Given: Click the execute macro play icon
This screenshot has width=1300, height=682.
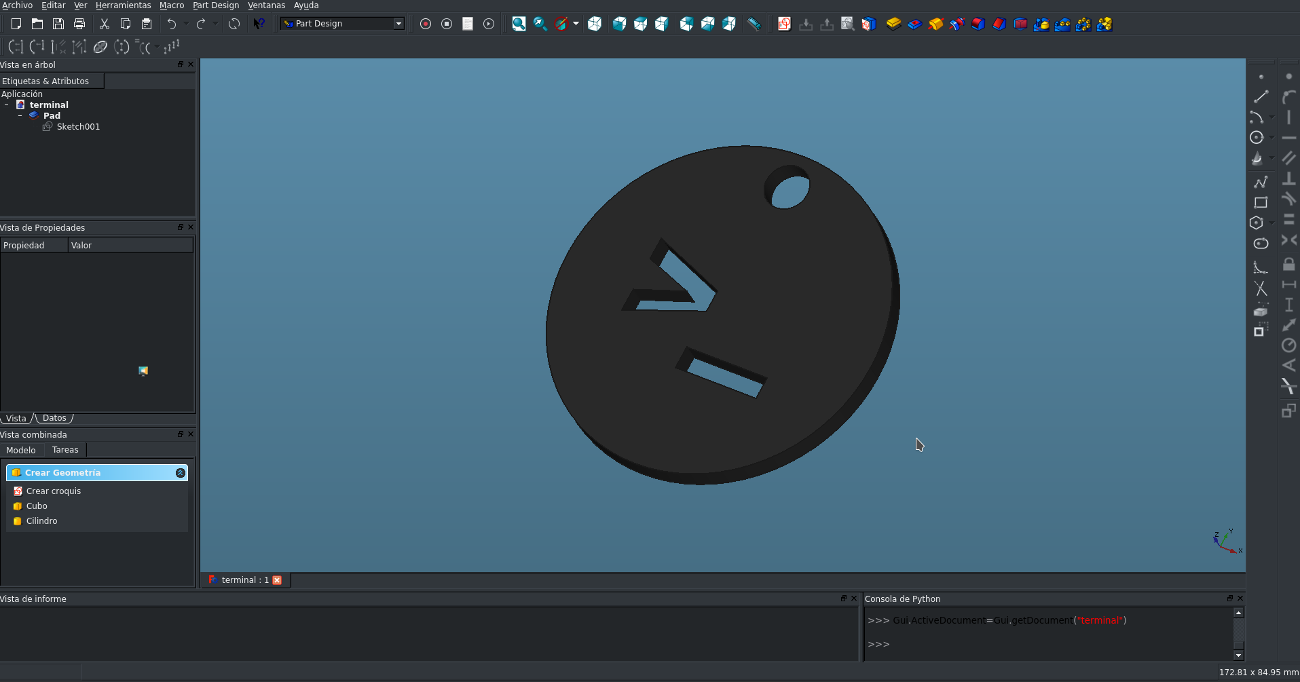Looking at the screenshot, I should [x=489, y=24].
